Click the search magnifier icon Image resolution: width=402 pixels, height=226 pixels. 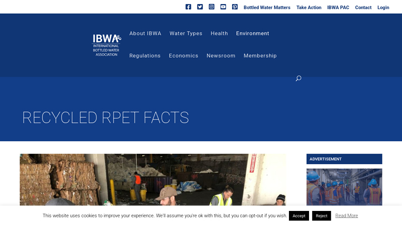[x=298, y=78]
